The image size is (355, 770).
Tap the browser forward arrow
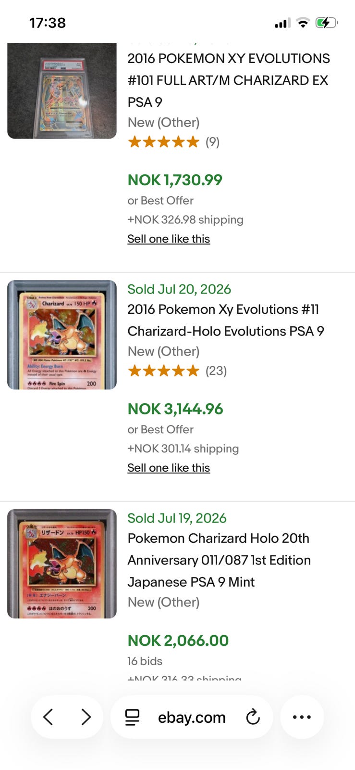[x=86, y=717]
